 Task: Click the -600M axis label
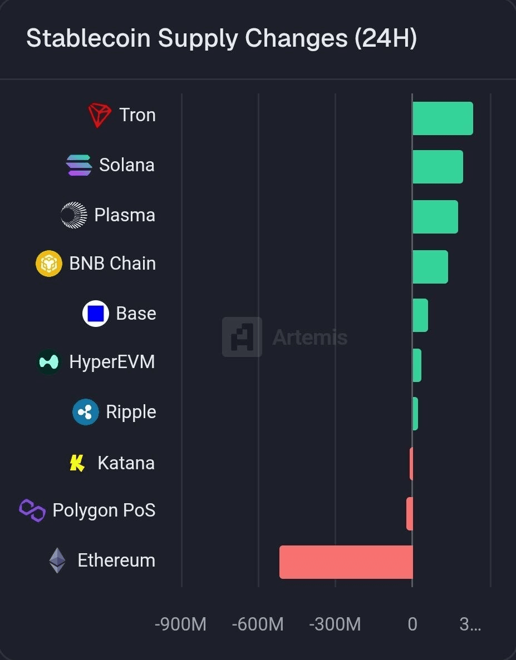(x=257, y=624)
